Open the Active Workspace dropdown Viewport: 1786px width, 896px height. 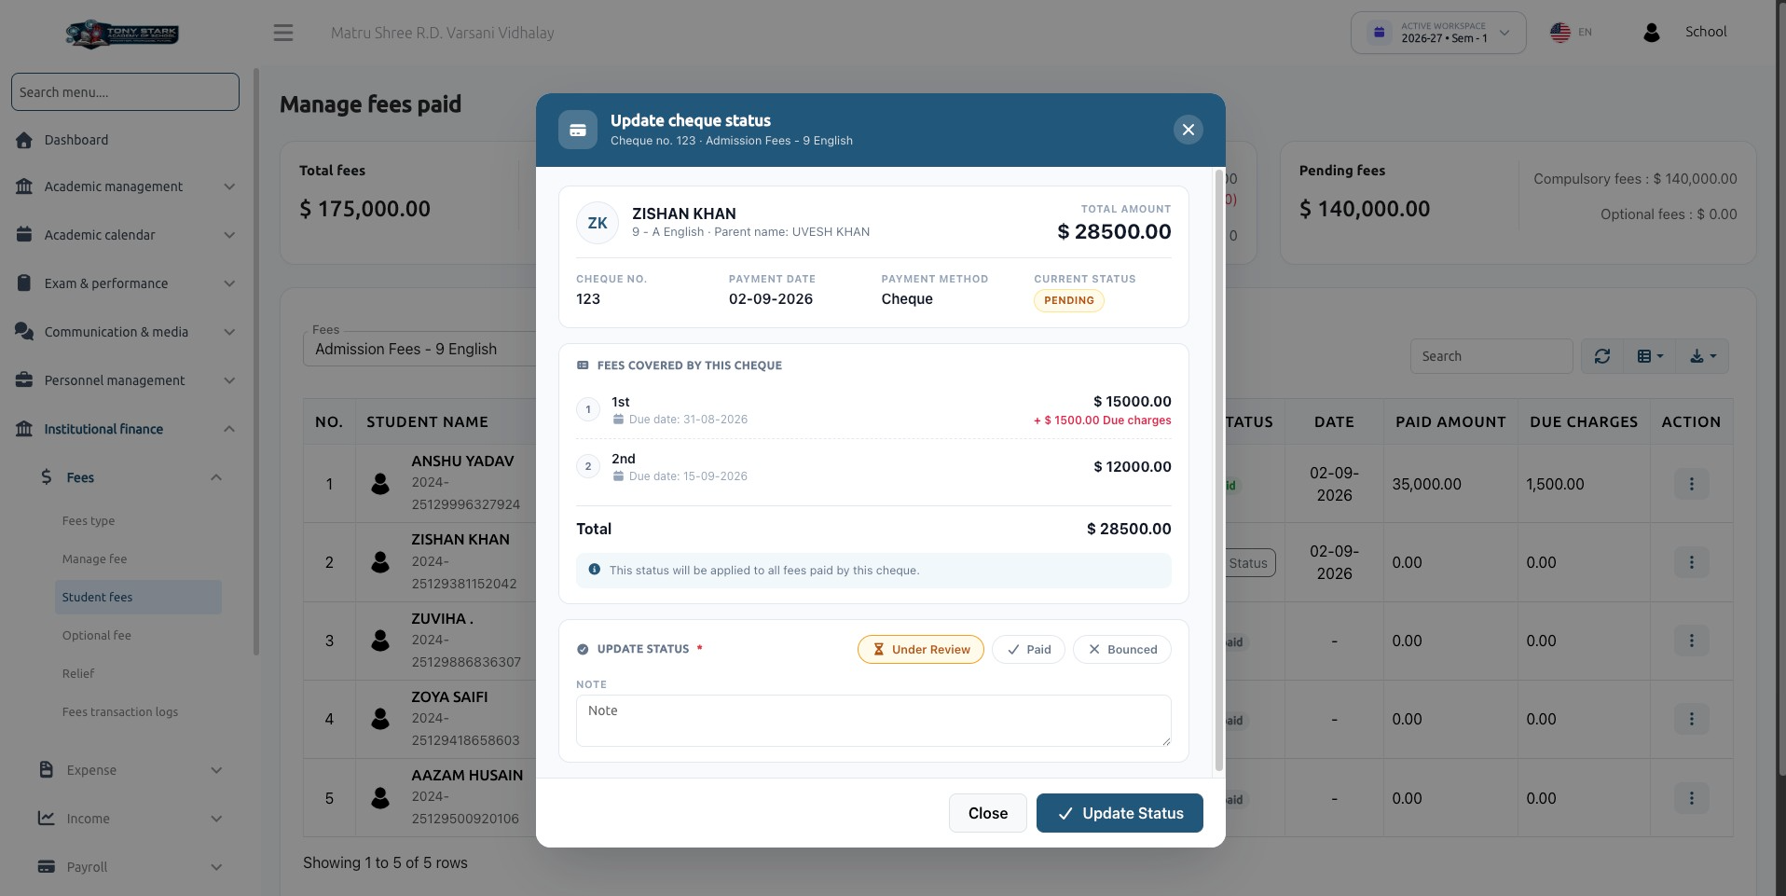point(1438,33)
